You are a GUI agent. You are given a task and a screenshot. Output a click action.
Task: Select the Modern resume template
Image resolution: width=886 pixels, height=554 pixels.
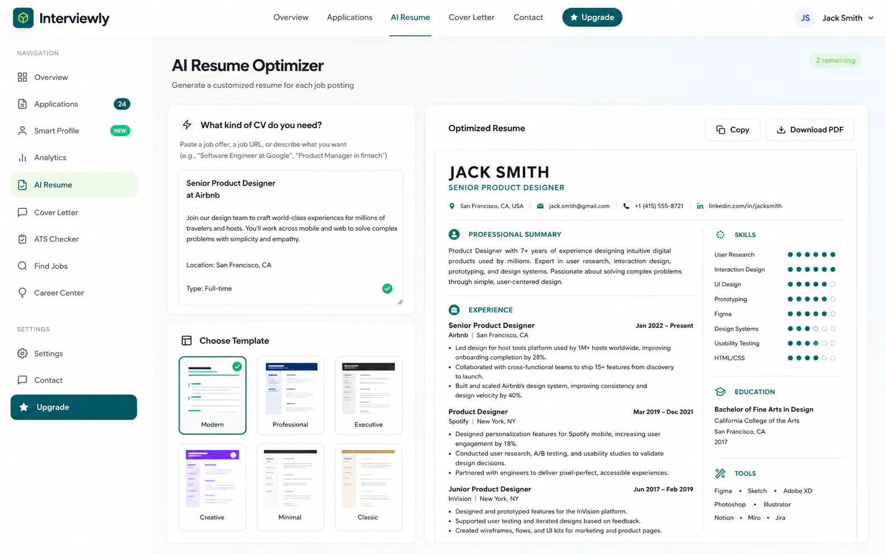coord(212,395)
